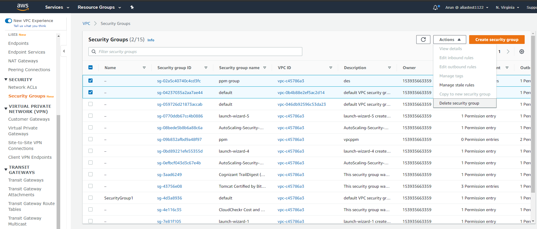The height and width of the screenshot is (229, 537).
Task: Go to next page of results
Action: pos(508,52)
